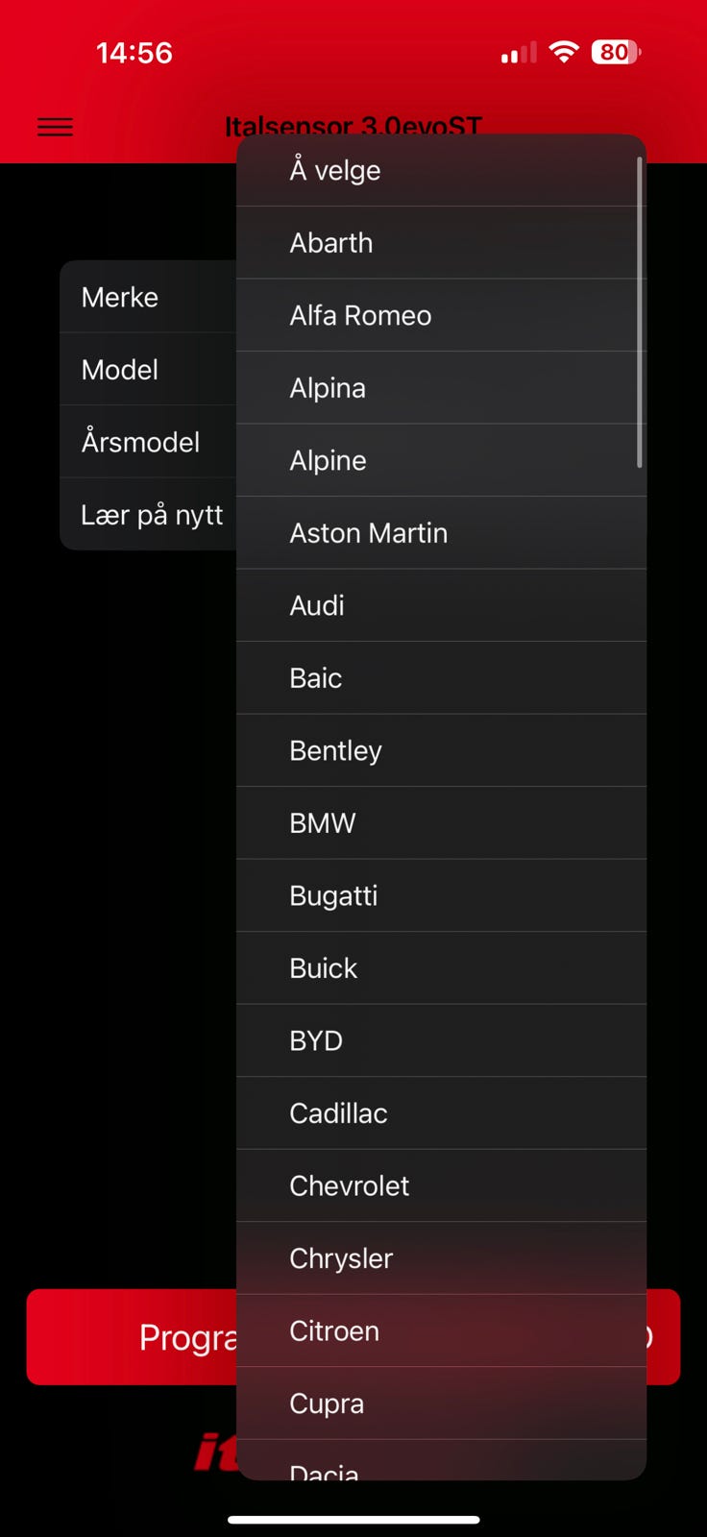Viewport: 707px width, 1537px height.
Task: Select Abarth from the brand list
Action: 440,243
